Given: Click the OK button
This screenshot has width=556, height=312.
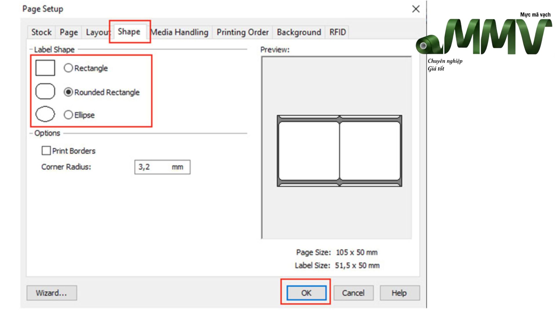Looking at the screenshot, I should pos(306,293).
